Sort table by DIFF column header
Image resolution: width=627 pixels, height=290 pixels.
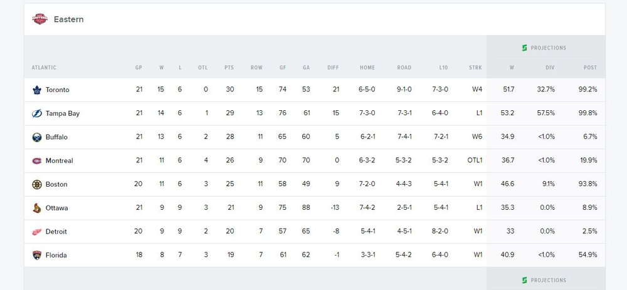[333, 68]
